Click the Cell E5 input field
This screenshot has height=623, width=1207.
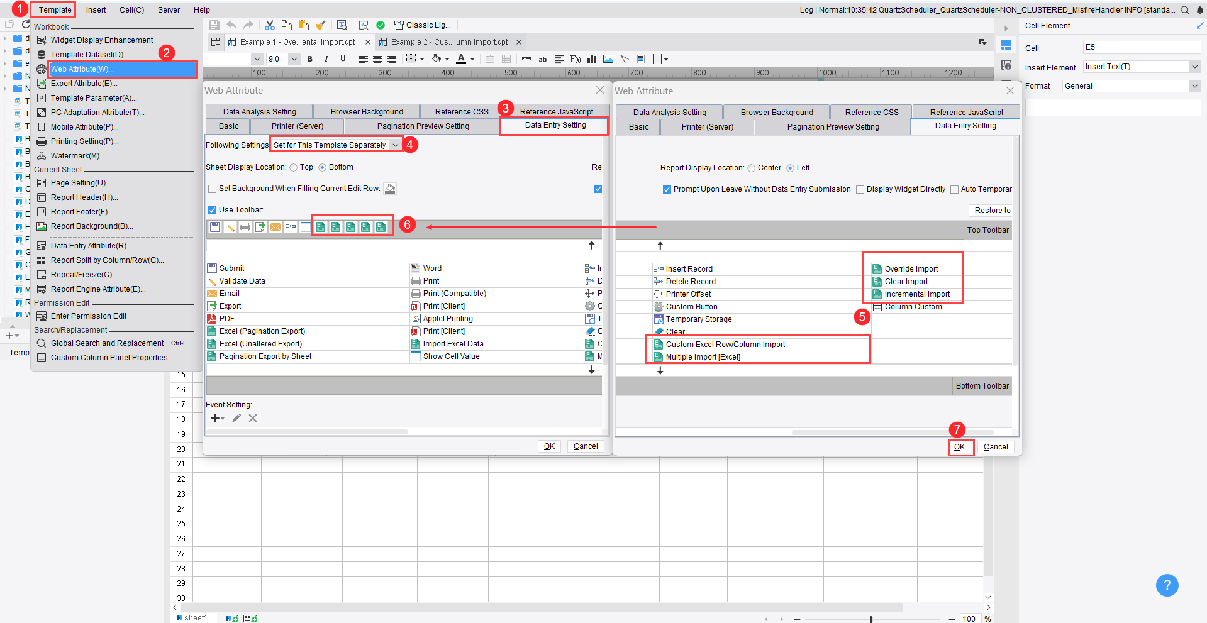click(1142, 47)
